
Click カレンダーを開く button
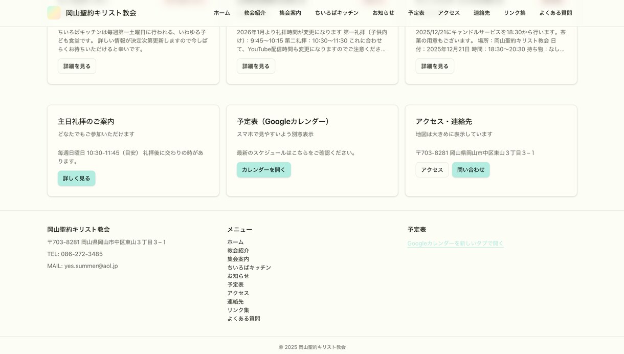pyautogui.click(x=264, y=170)
